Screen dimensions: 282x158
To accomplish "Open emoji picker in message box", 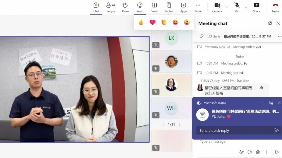I will (x=250, y=152).
